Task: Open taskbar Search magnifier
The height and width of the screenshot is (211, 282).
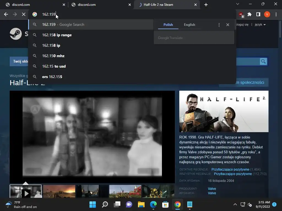Action: point(105,204)
